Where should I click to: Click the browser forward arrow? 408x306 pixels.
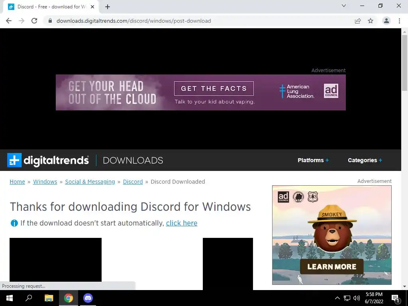(22, 21)
